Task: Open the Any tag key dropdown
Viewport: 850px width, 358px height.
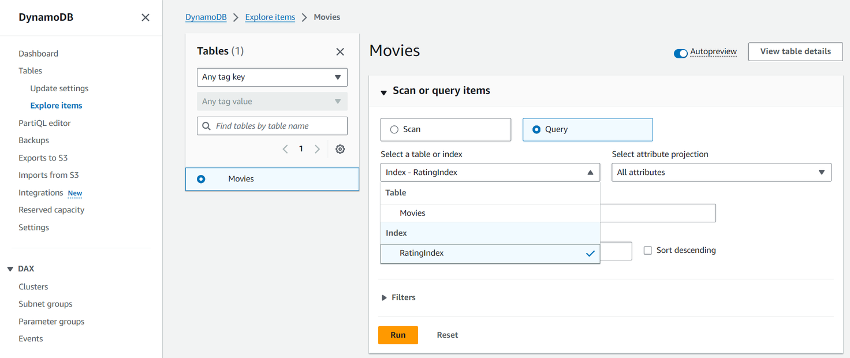Action: point(272,77)
